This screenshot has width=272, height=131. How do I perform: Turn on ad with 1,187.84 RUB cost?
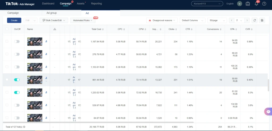(17, 41)
